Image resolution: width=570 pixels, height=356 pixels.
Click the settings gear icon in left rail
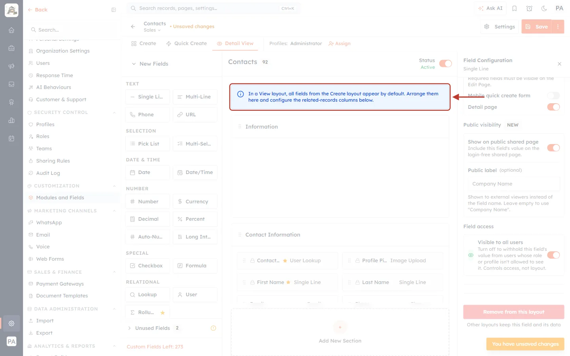(11, 323)
